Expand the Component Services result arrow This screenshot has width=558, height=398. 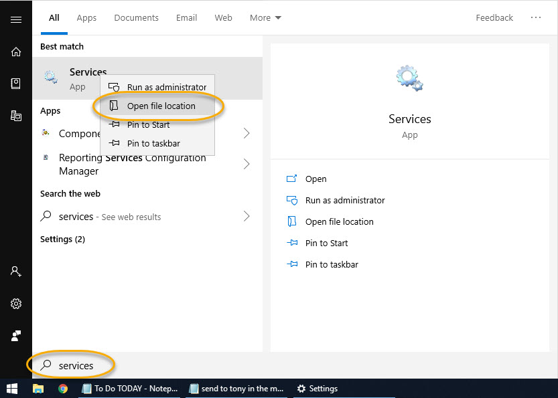click(247, 133)
